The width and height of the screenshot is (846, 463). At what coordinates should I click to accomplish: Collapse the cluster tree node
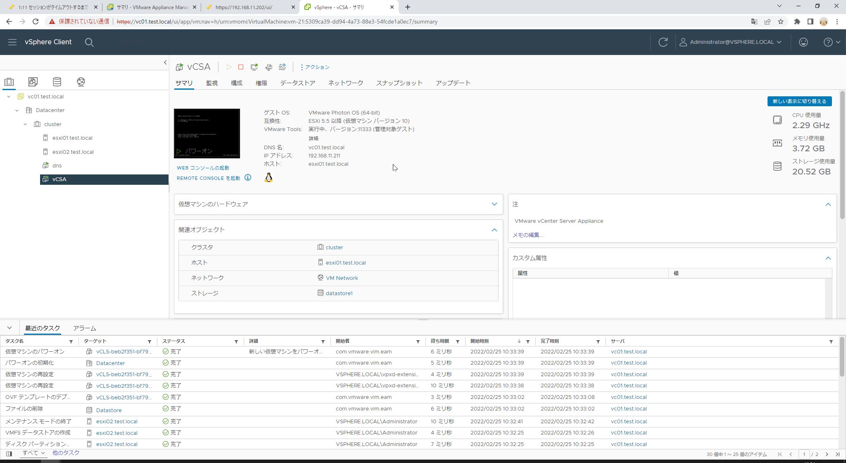tap(25, 124)
